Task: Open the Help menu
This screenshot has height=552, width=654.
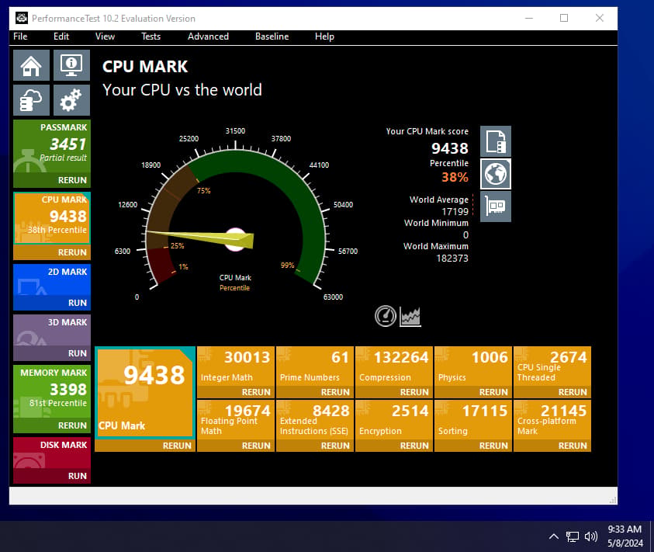Action: [324, 36]
